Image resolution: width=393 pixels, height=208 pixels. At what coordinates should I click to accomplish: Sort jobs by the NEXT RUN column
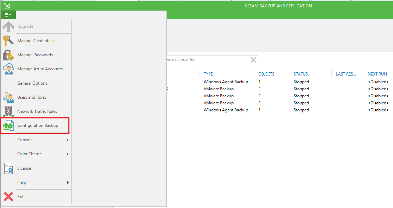377,74
